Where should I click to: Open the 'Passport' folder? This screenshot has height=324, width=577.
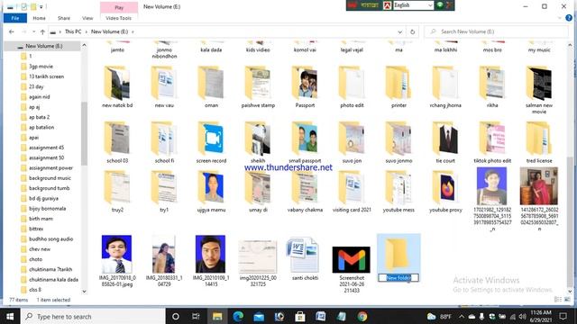[305, 87]
